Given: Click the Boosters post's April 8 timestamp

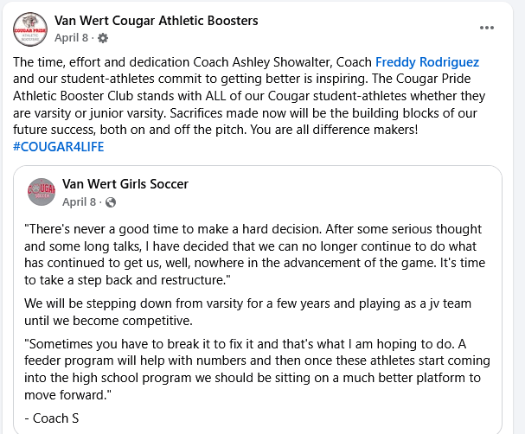Looking at the screenshot, I should 72,38.
